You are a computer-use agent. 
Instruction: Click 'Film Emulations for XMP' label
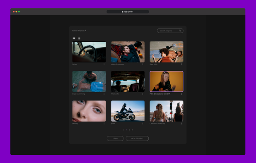coord(160,94)
